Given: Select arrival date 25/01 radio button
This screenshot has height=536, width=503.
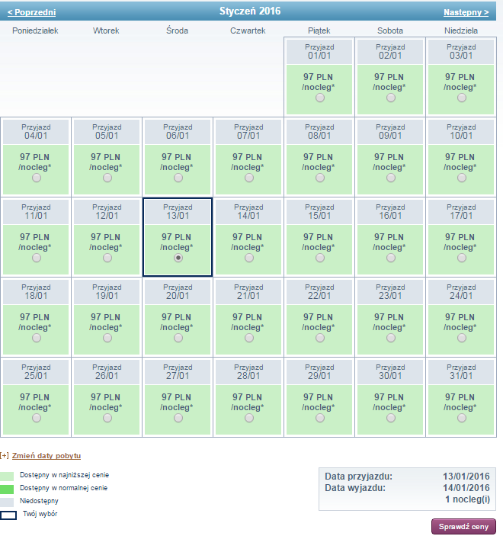Looking at the screenshot, I should tap(37, 418).
